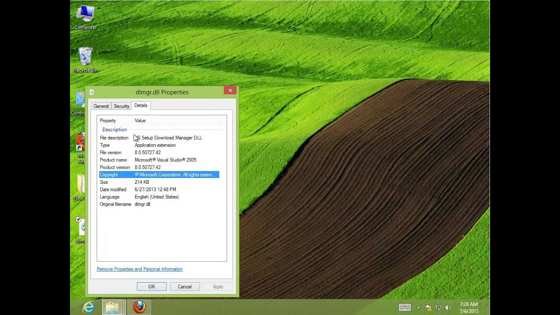Click the properties dialog title bar file icon
The height and width of the screenshot is (315, 560).
coord(92,92)
